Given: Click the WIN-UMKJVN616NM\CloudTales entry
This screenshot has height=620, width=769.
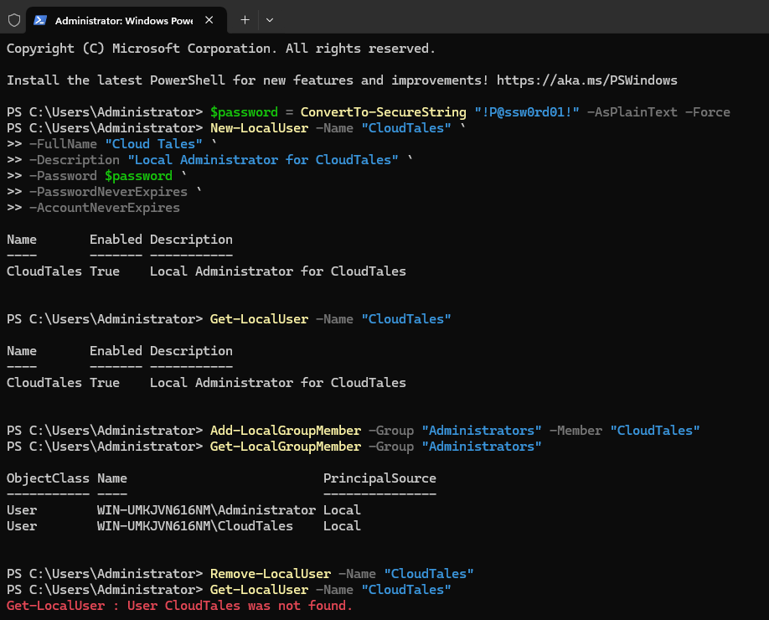Looking at the screenshot, I should (195, 526).
